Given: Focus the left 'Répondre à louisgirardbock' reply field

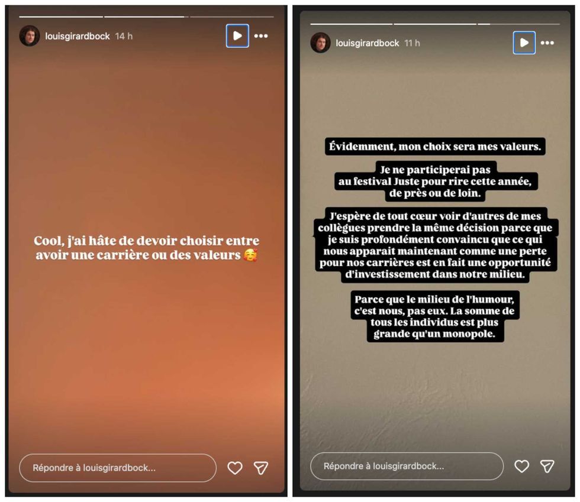Looking at the screenshot, I should [x=118, y=468].
